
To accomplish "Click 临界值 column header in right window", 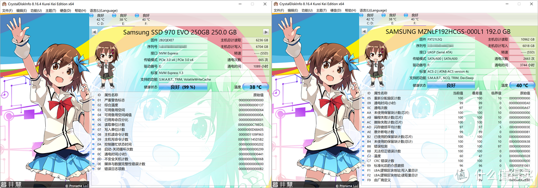I will click(497, 93).
